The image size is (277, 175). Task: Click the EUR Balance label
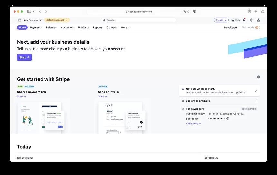pyautogui.click(x=211, y=158)
